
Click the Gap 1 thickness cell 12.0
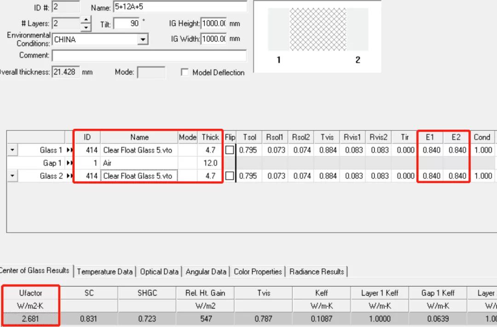[210, 163]
